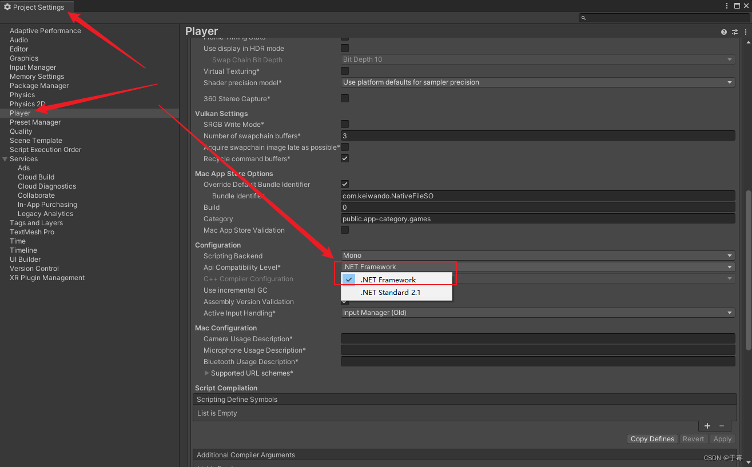Screen dimensions: 752x467
Task: Select In-App Purchasing under Services
Action: pos(47,205)
